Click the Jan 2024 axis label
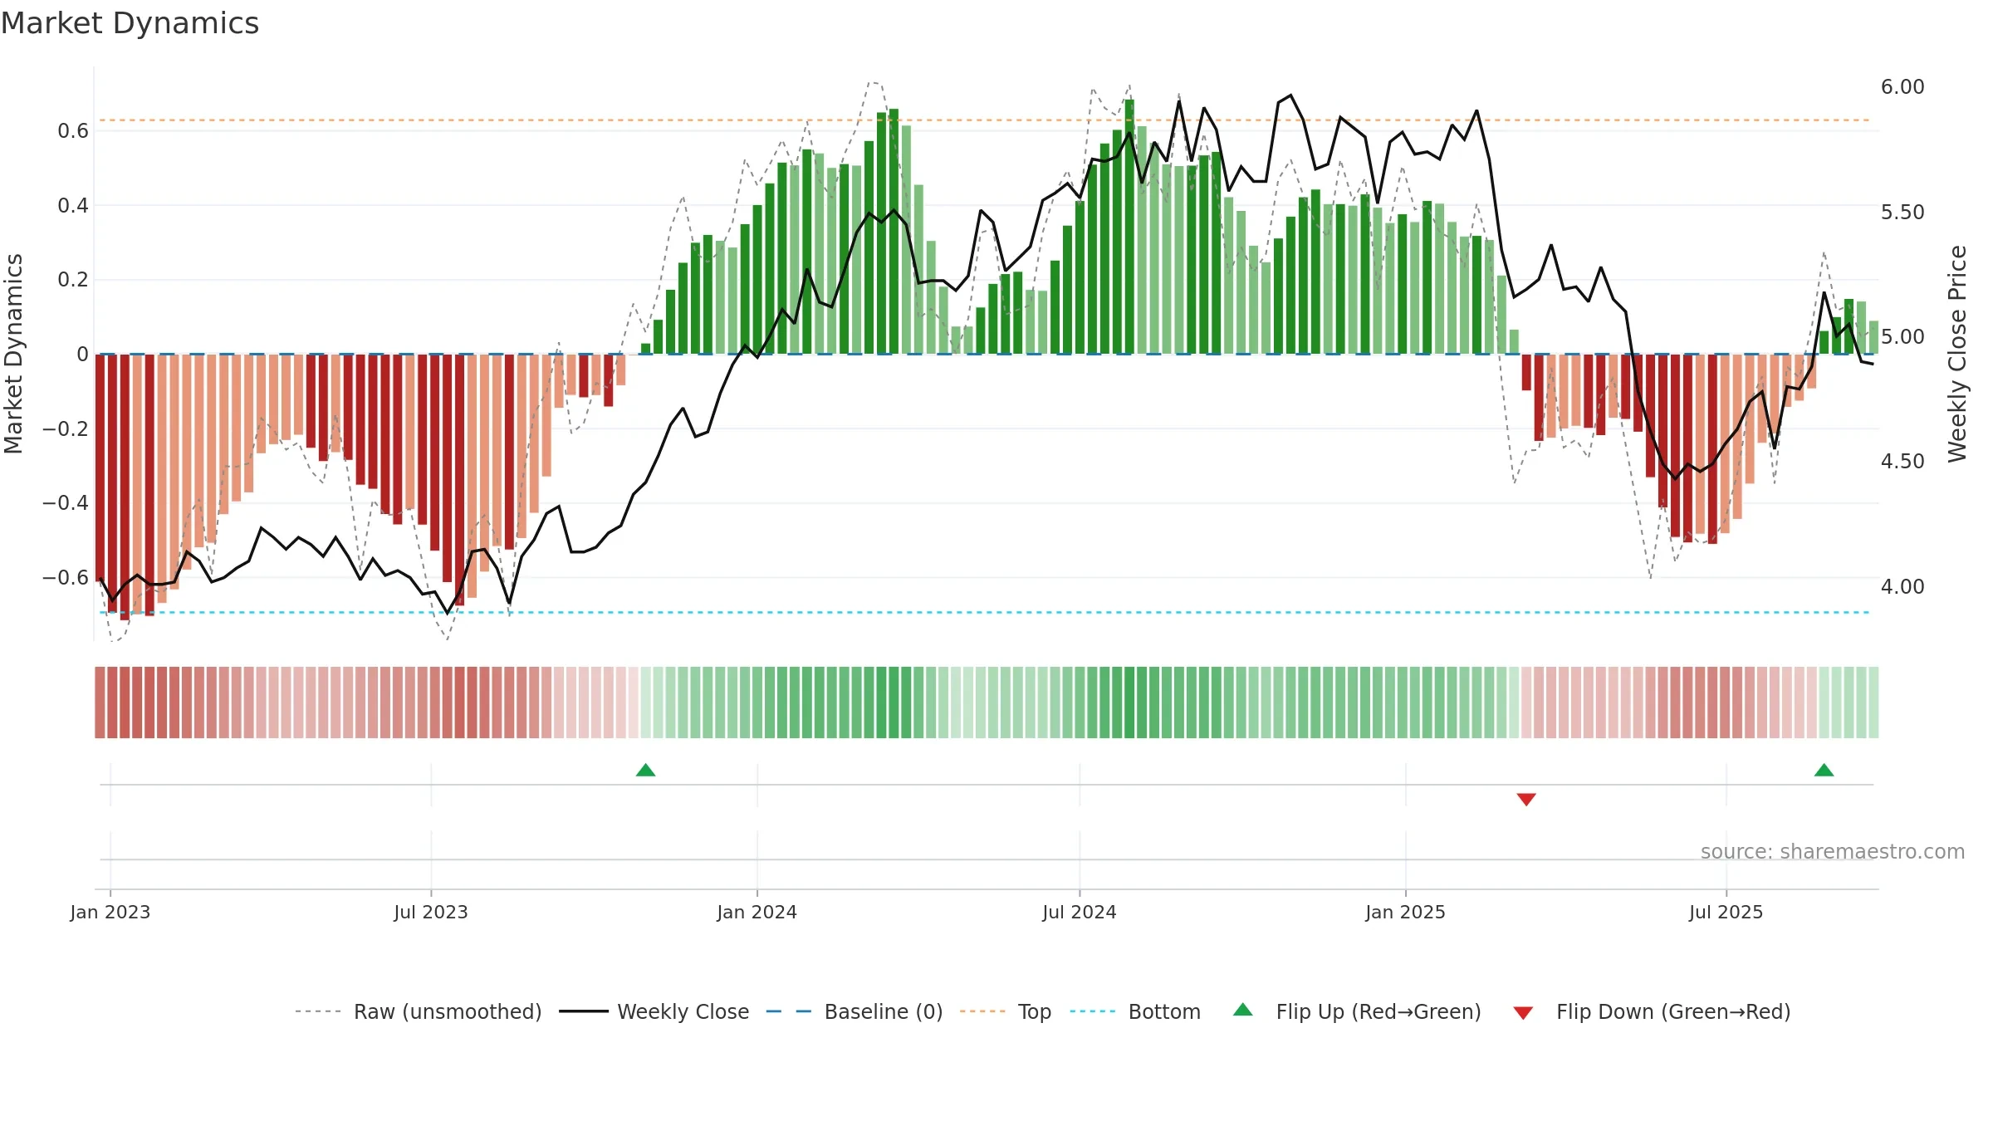This screenshot has width=1993, height=1121. tap(757, 912)
